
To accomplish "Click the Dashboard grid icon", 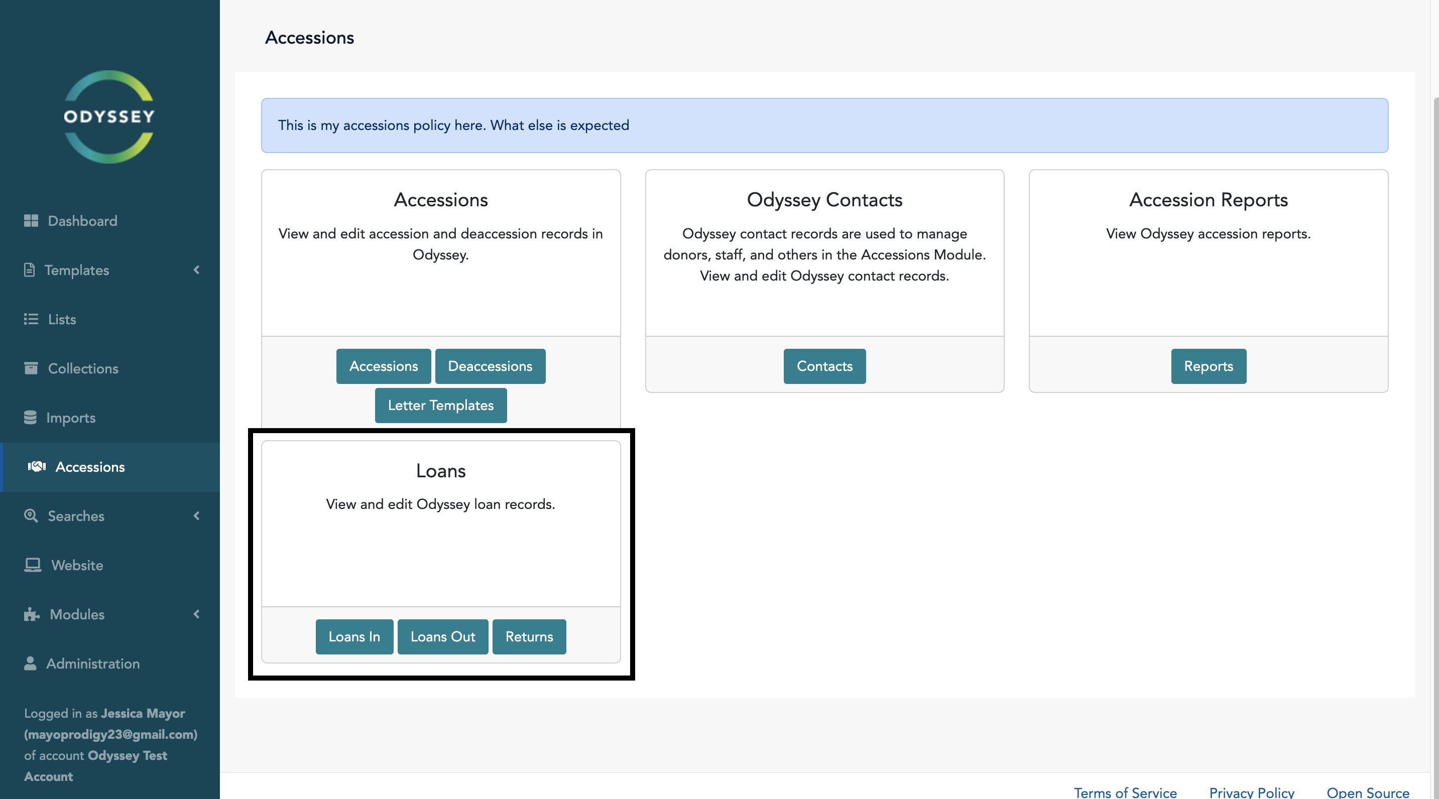I will point(31,220).
